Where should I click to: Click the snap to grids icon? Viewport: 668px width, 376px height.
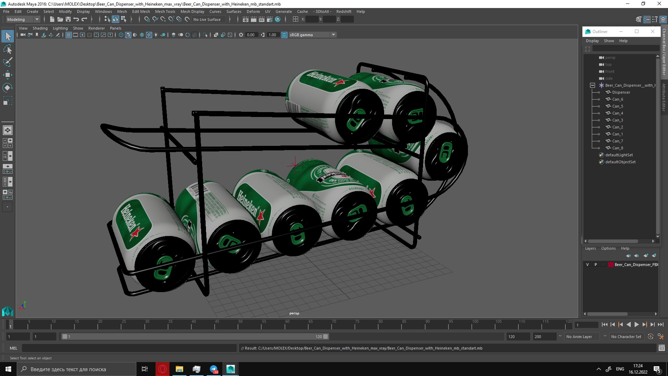coord(147,19)
